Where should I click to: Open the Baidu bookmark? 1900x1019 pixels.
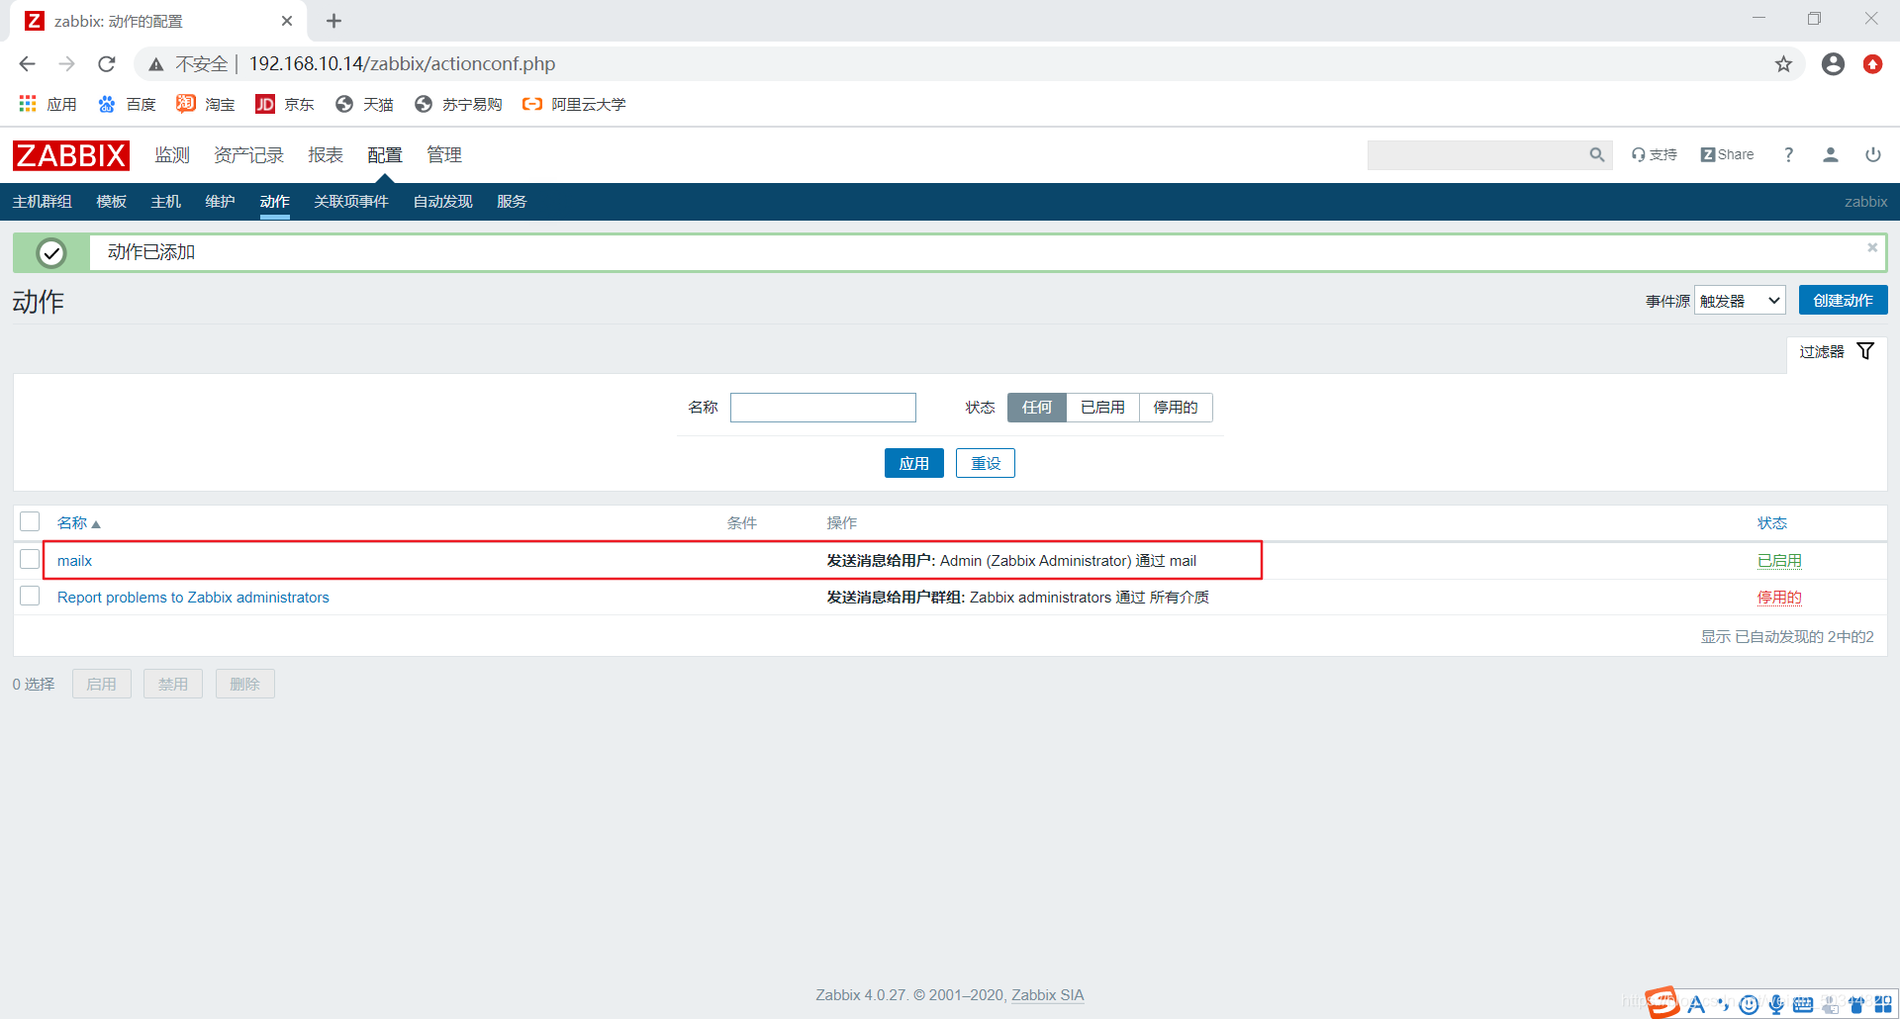(x=127, y=104)
